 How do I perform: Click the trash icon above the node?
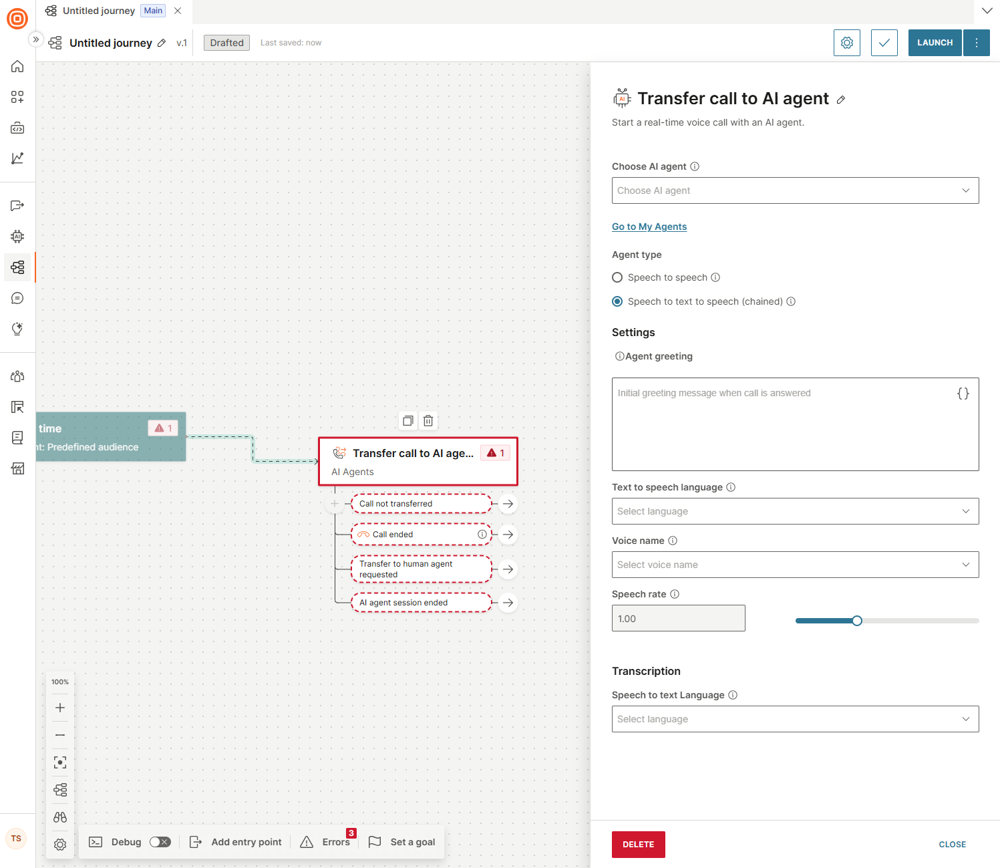tap(428, 421)
